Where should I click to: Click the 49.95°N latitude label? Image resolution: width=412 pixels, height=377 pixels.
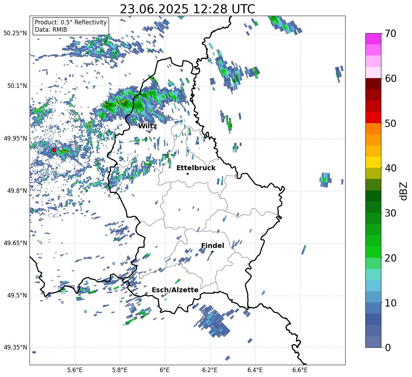(15, 138)
